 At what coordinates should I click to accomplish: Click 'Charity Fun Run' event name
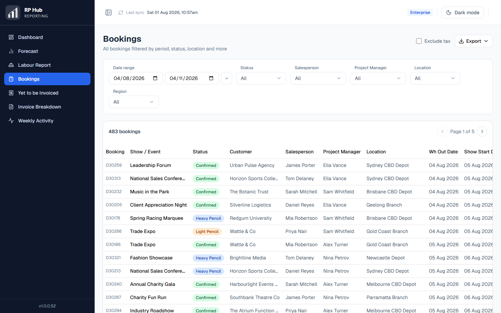tap(148, 297)
